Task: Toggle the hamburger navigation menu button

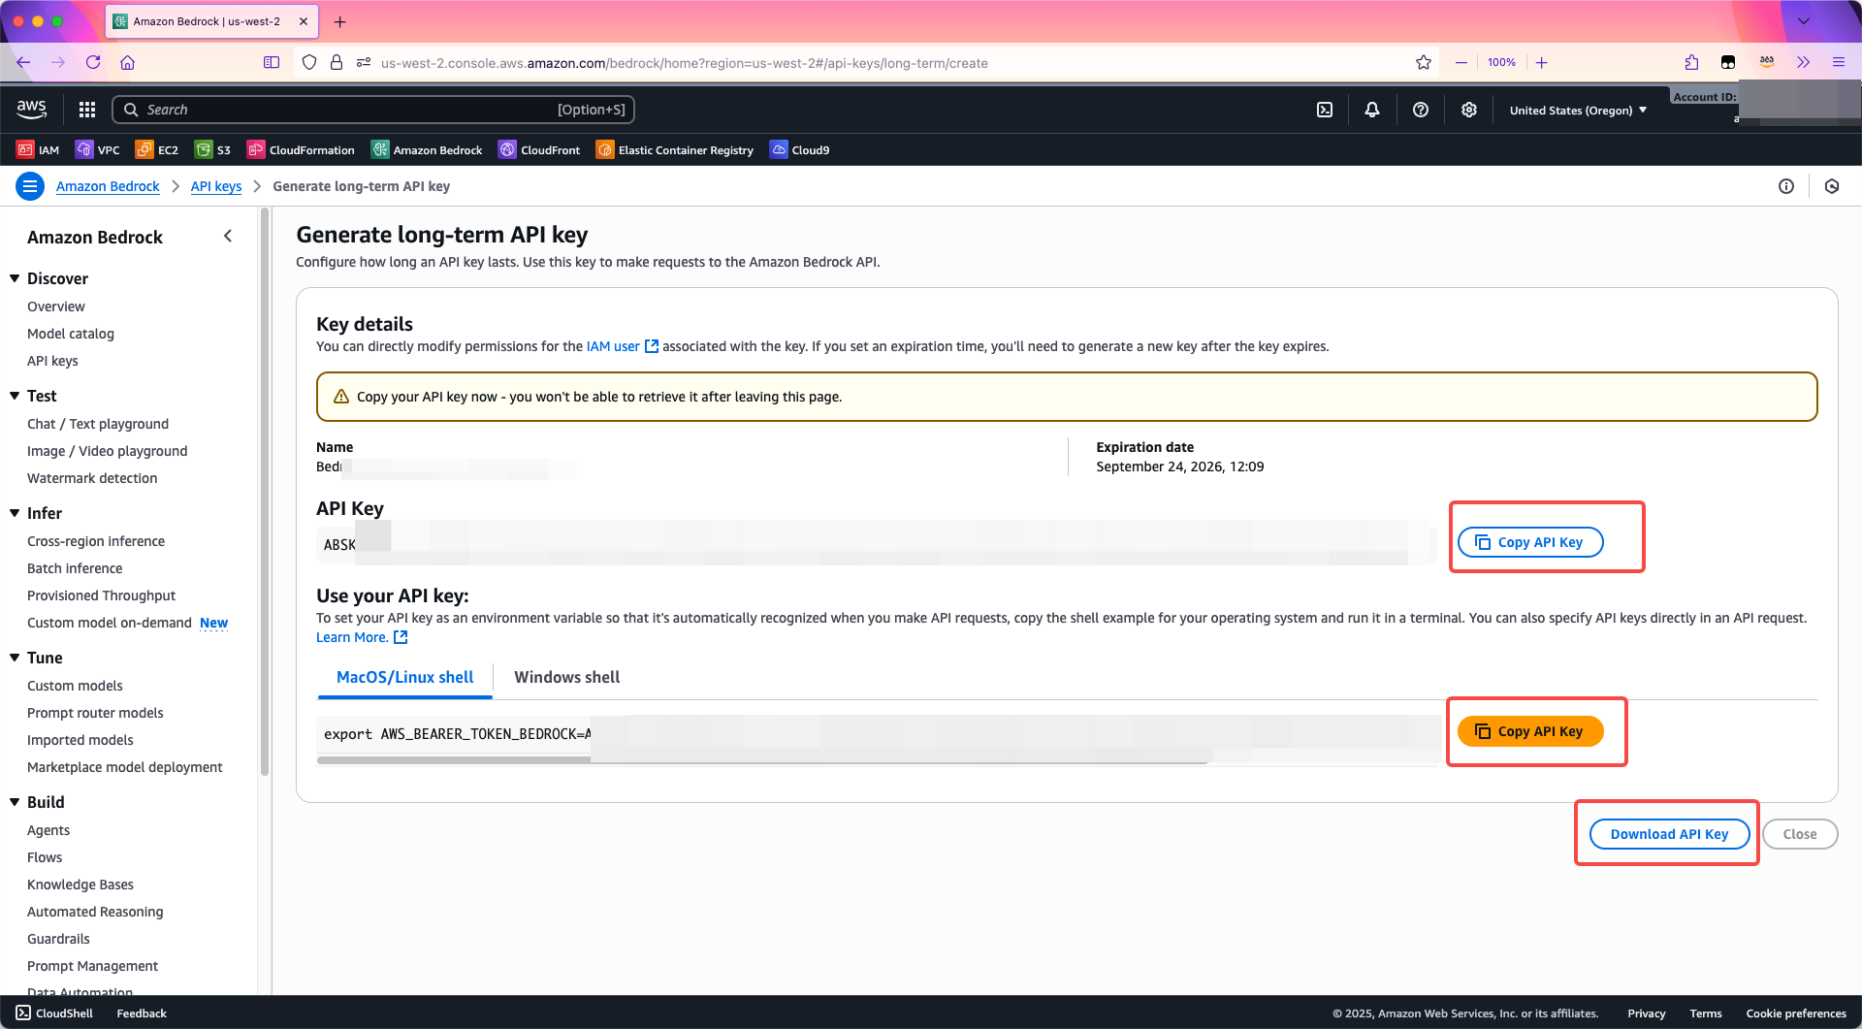Action: coord(30,186)
